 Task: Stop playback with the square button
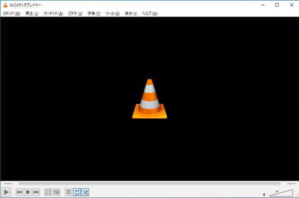[27, 192]
